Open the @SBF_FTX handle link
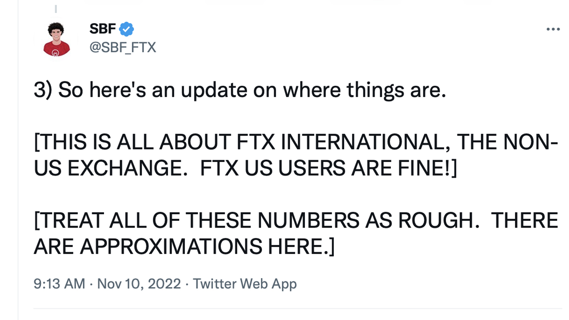This screenshot has height=320, width=569. pyautogui.click(x=123, y=47)
